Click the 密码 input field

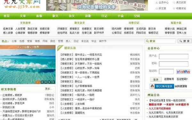point(174,64)
